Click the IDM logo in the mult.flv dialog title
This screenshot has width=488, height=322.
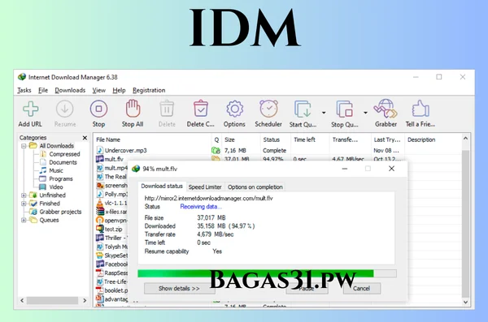tap(136, 169)
